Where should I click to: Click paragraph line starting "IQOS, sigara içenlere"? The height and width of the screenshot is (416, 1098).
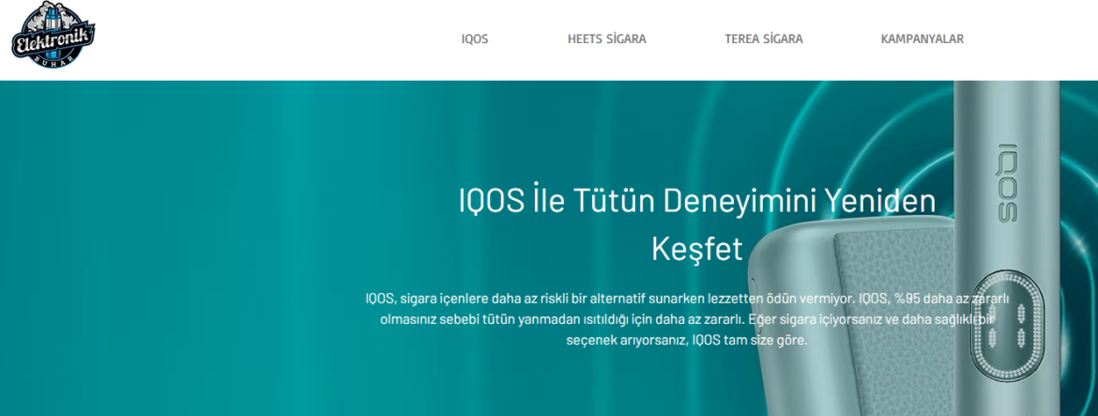563,299
